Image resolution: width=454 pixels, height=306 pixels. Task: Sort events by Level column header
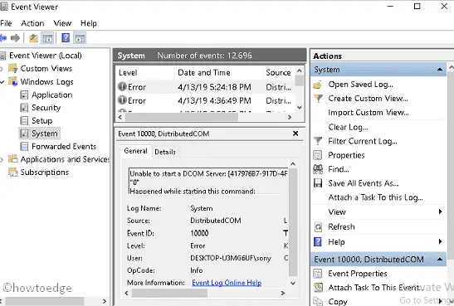[144, 73]
